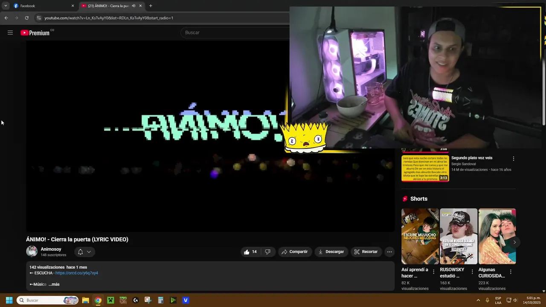This screenshot has width=546, height=307.
Task: Open the RUSOWSKY short thumbnail
Action: (x=459, y=236)
